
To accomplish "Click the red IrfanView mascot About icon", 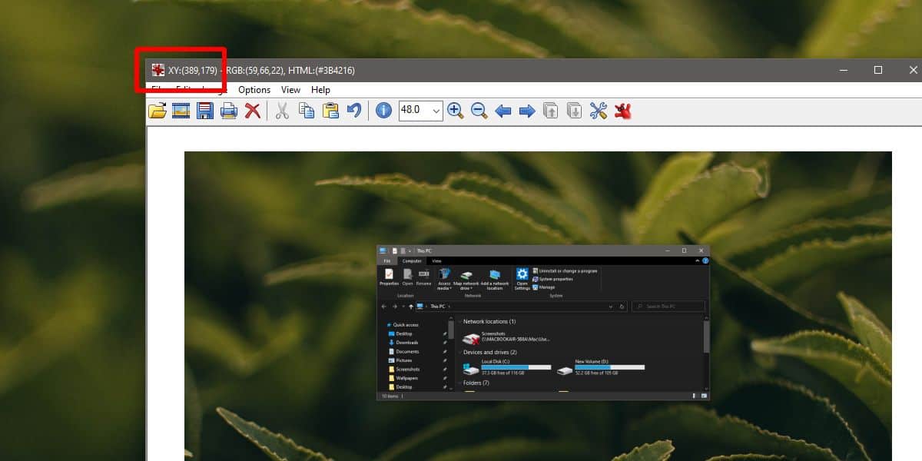I will point(622,111).
